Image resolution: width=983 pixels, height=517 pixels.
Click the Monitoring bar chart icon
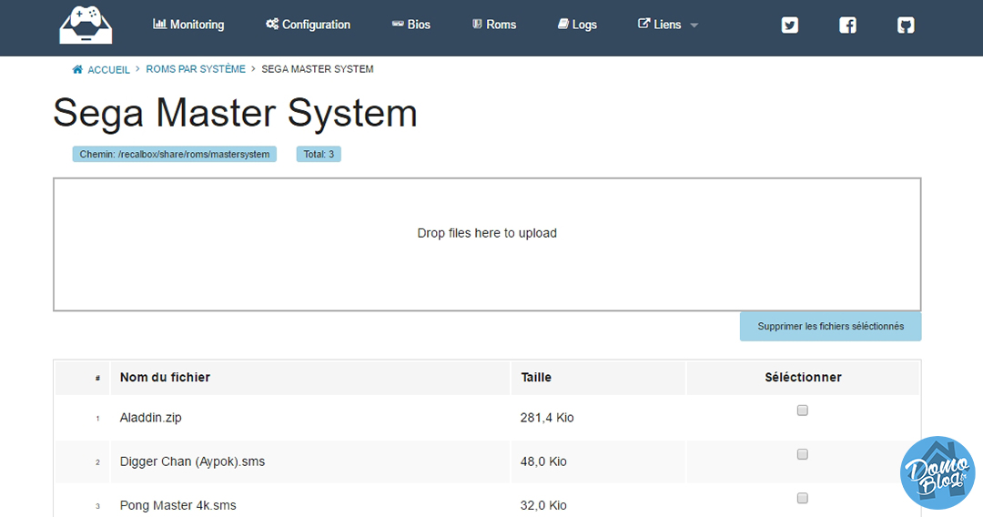click(160, 24)
